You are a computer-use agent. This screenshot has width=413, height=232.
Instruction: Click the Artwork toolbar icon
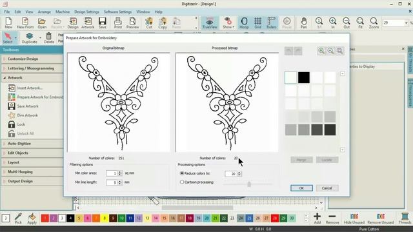88,23
